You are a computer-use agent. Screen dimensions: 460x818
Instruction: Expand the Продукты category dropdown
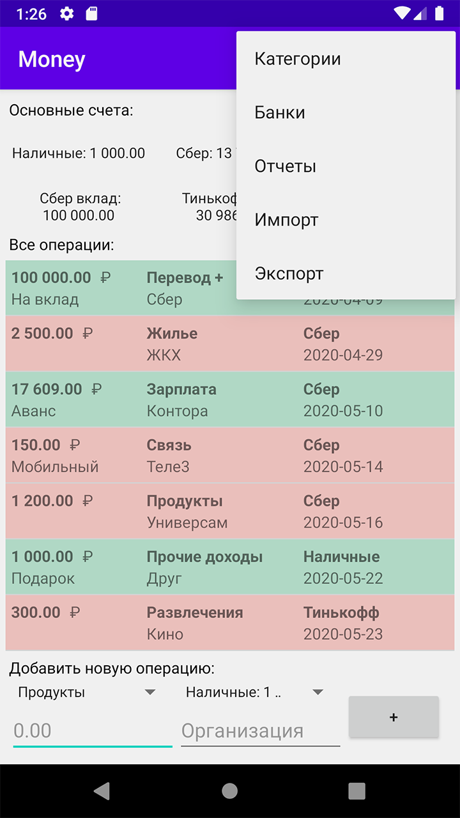point(87,692)
